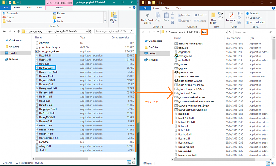Screen dimensions: 276x166
Task: Click GIMP-2.10 in the breadcrumb path
Action: point(192,32)
